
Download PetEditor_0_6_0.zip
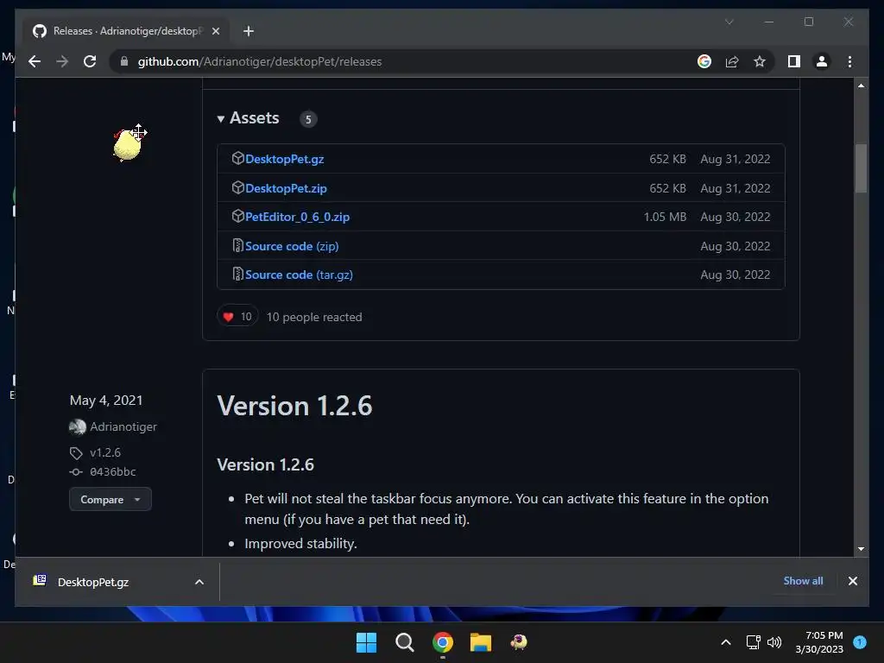pos(297,217)
